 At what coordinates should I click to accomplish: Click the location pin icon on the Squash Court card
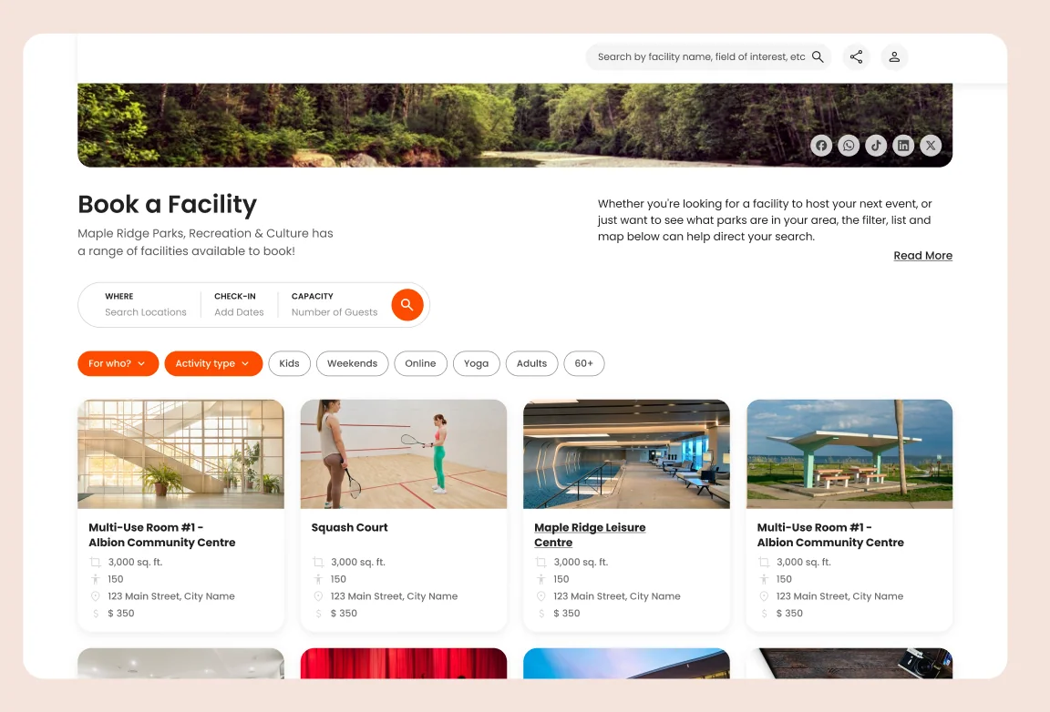318,596
